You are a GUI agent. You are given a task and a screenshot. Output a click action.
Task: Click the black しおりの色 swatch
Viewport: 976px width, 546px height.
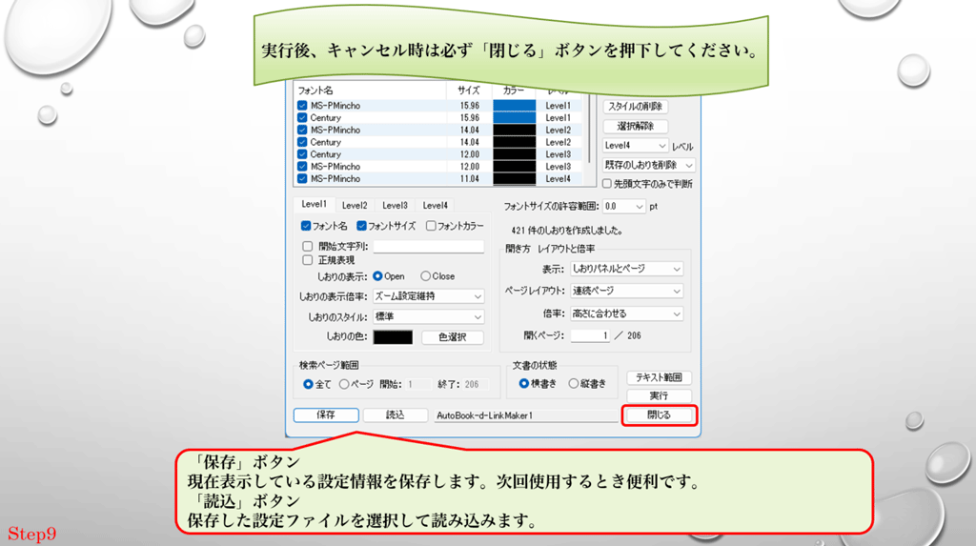coord(393,337)
